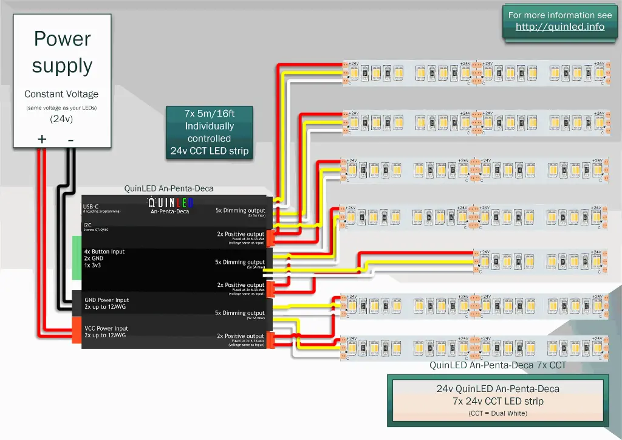Click the "VCC Power Input" label
The image size is (622, 440).
[x=106, y=329]
